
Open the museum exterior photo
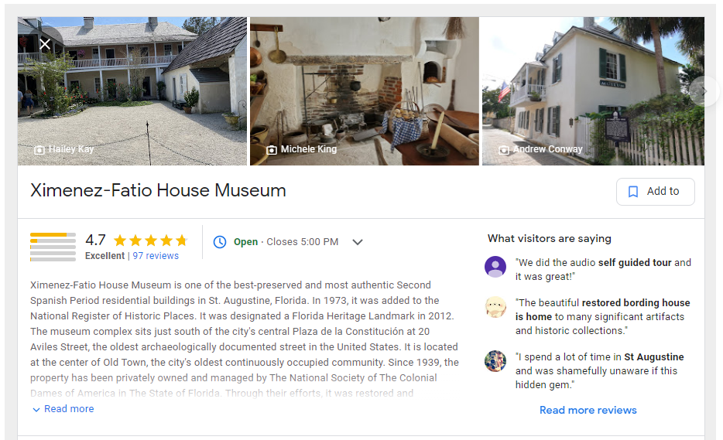pos(593,91)
